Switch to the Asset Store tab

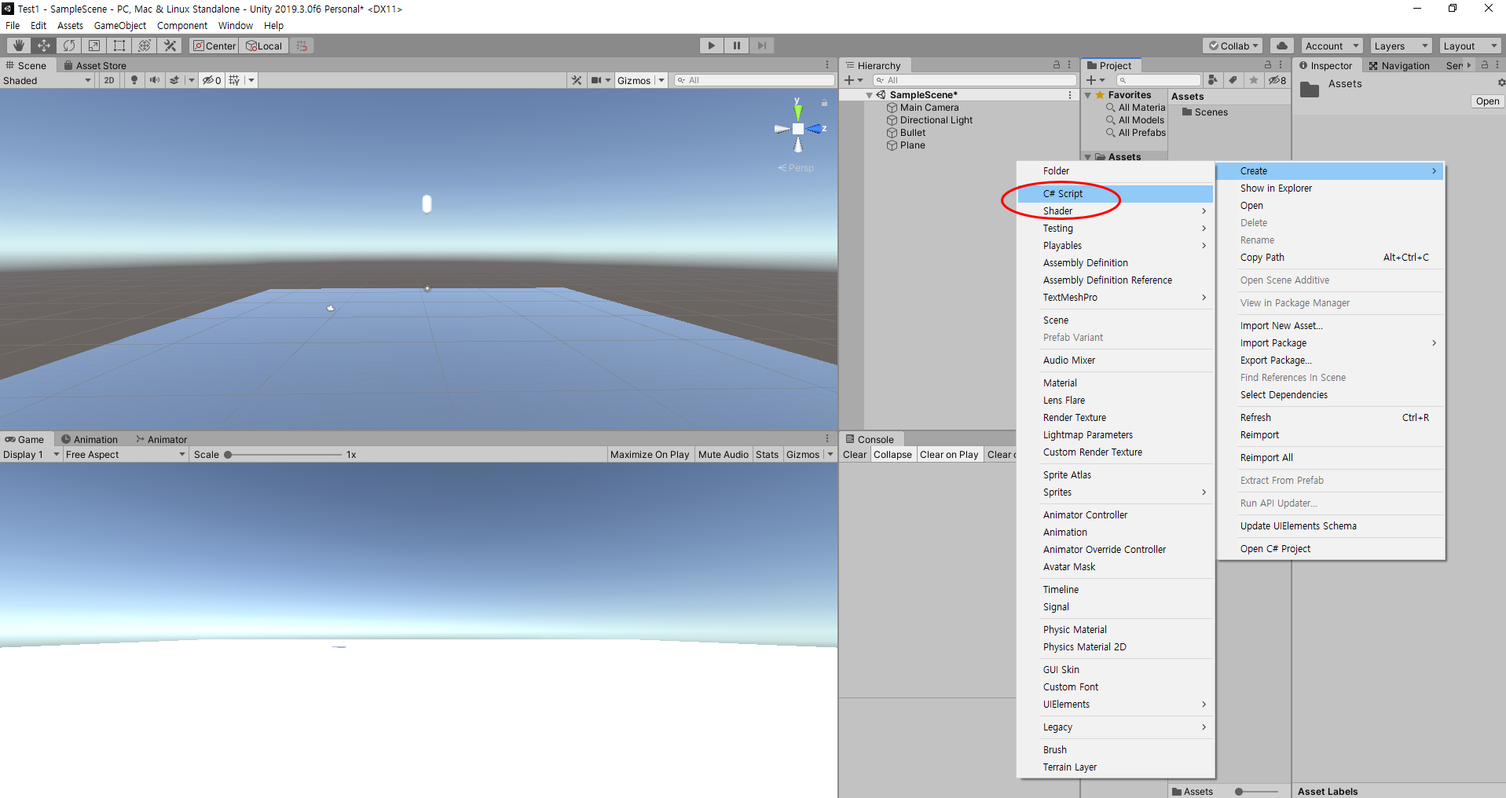pos(95,65)
